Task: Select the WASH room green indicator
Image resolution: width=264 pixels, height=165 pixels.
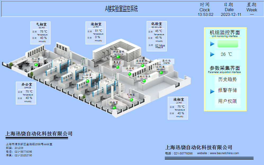Action: tap(130, 74)
